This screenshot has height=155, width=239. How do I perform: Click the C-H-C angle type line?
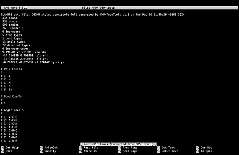point(9,130)
